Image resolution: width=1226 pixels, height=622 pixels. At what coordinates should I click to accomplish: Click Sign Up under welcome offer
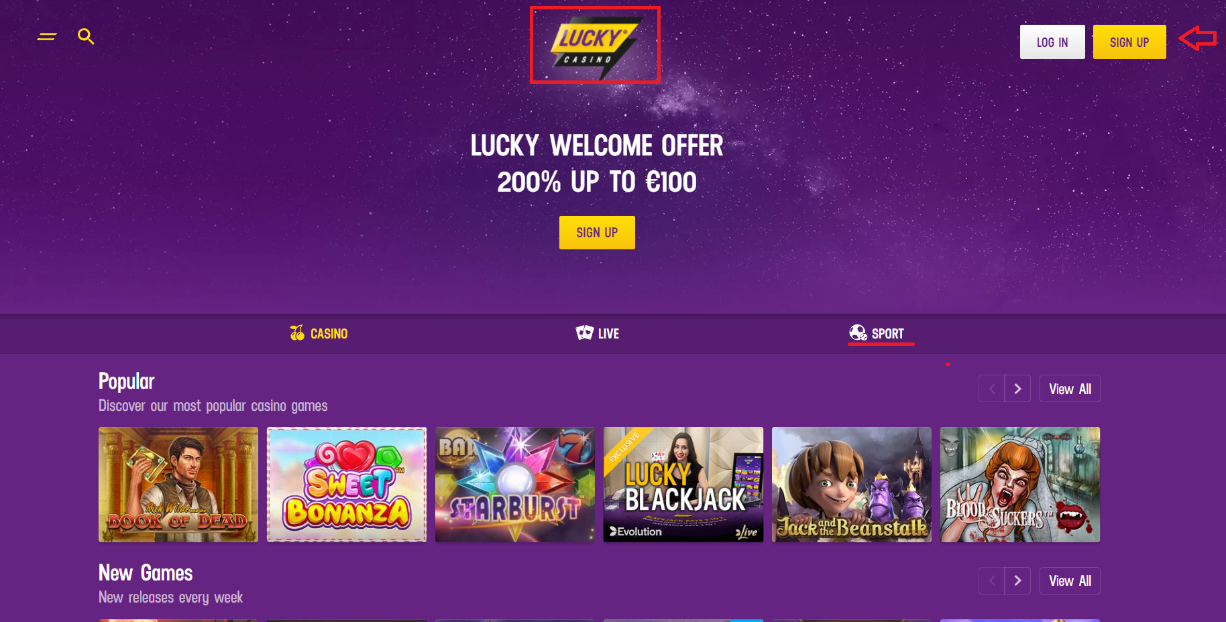(597, 233)
